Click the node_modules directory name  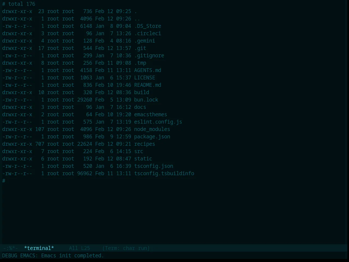152,129
